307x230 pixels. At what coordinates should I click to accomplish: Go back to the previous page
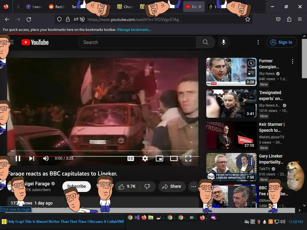(x=7, y=19)
